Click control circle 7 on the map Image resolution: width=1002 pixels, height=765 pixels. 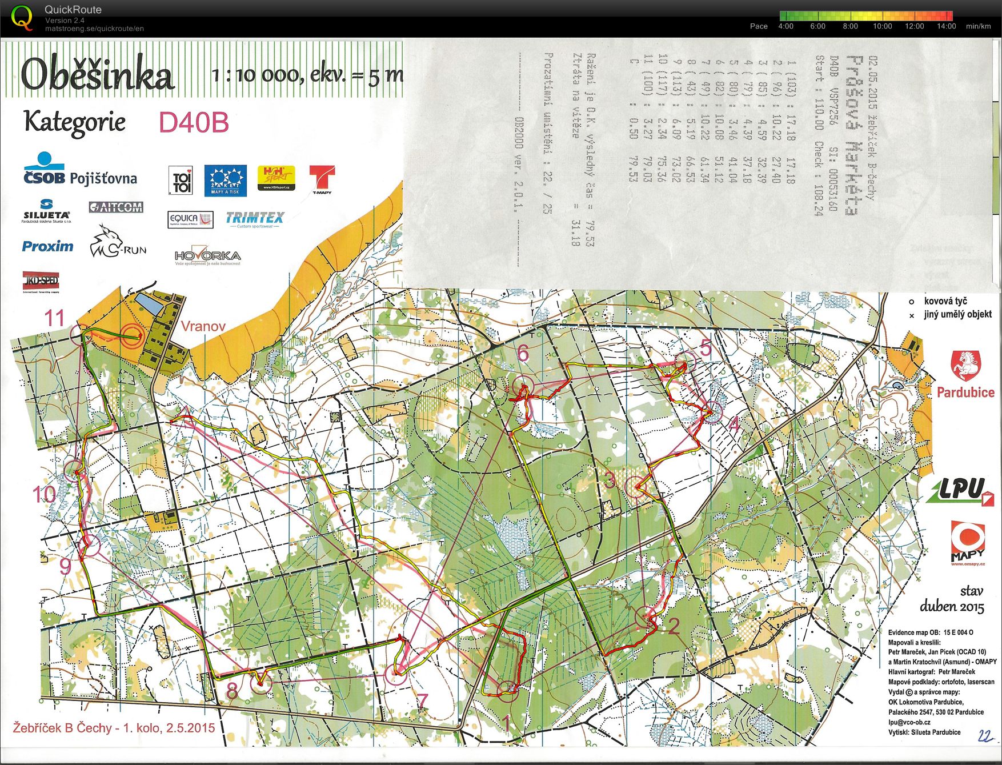click(395, 674)
